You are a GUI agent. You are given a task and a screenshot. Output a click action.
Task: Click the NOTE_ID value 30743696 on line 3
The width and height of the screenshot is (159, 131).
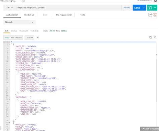click(32, 46)
